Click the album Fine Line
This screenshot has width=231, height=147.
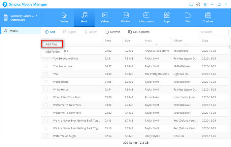[179, 136]
